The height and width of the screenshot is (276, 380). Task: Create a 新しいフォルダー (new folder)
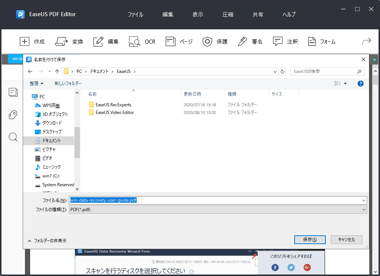67,83
